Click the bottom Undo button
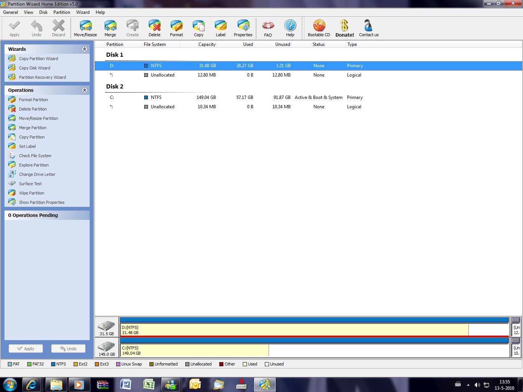This screenshot has width=523, height=392. [x=68, y=348]
